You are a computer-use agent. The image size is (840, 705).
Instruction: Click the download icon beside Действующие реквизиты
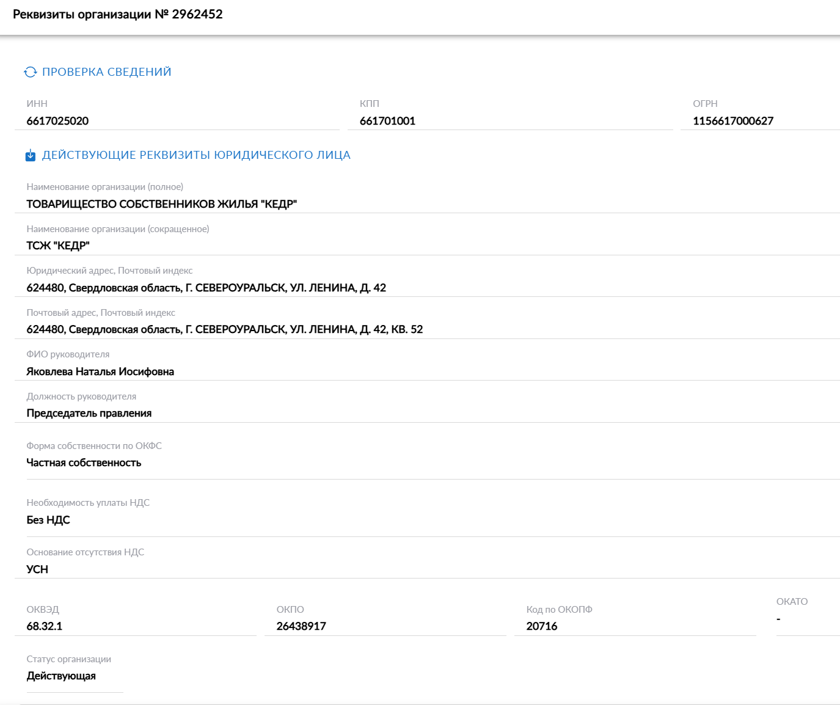[31, 156]
